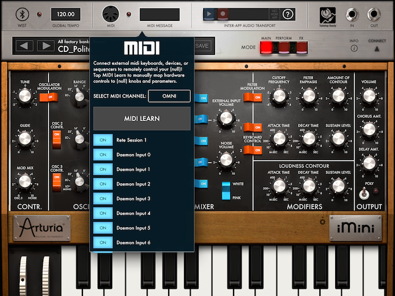Image resolution: width=395 pixels, height=296 pixels.
Task: Tap the Global Tempo 120.00 display
Action: click(x=66, y=14)
